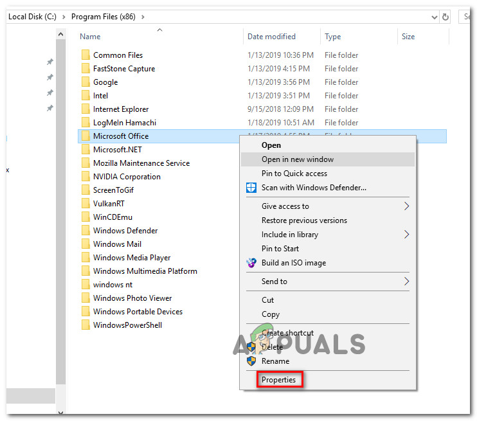The height and width of the screenshot is (421, 477).
Task: Click the Common Files folder icon
Action: [x=85, y=55]
